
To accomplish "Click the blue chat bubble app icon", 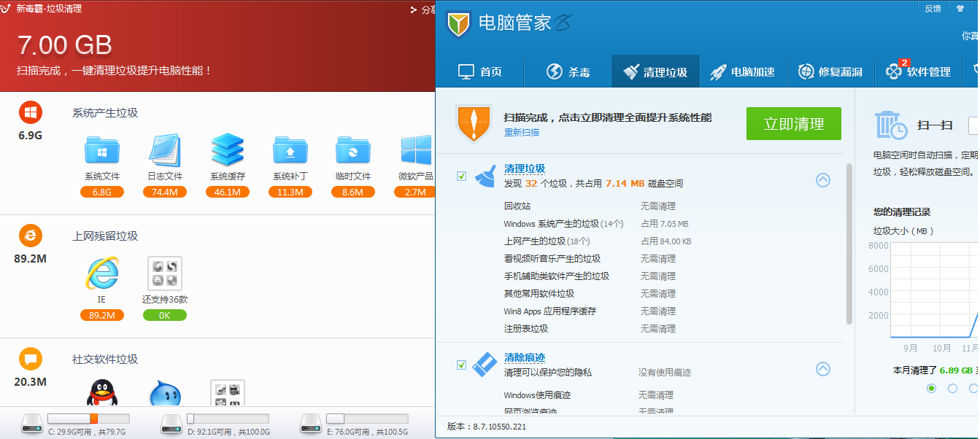I will 164,394.
